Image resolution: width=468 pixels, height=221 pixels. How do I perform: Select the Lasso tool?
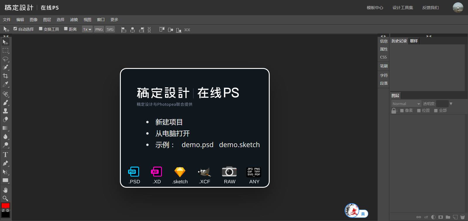point(5,59)
